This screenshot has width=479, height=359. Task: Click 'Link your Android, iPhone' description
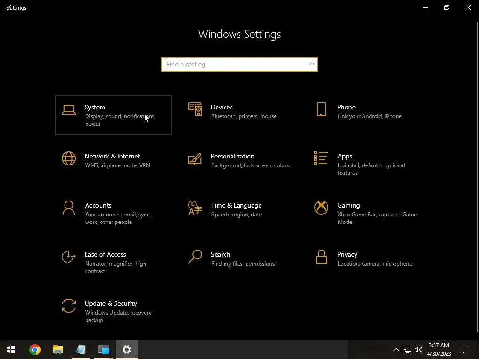point(370,116)
